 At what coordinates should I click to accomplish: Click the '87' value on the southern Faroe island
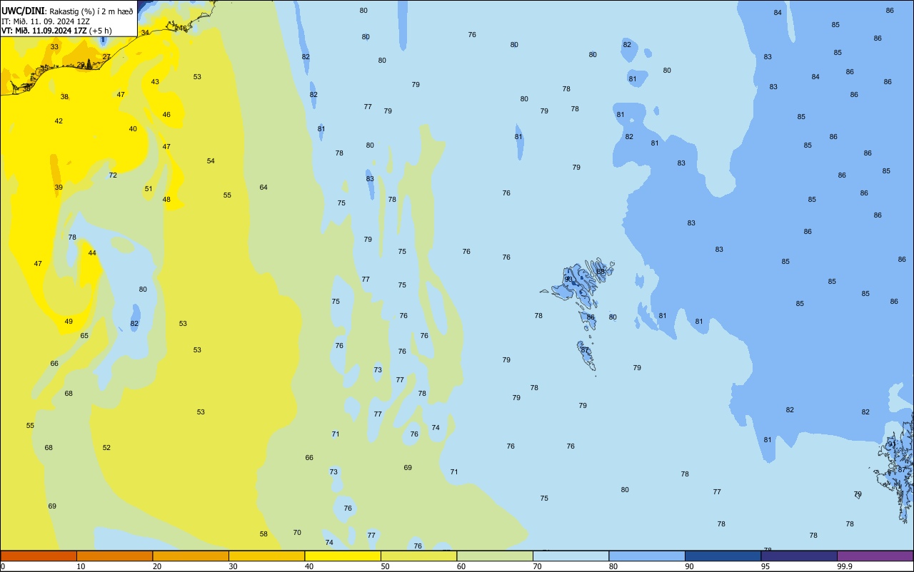coord(585,350)
